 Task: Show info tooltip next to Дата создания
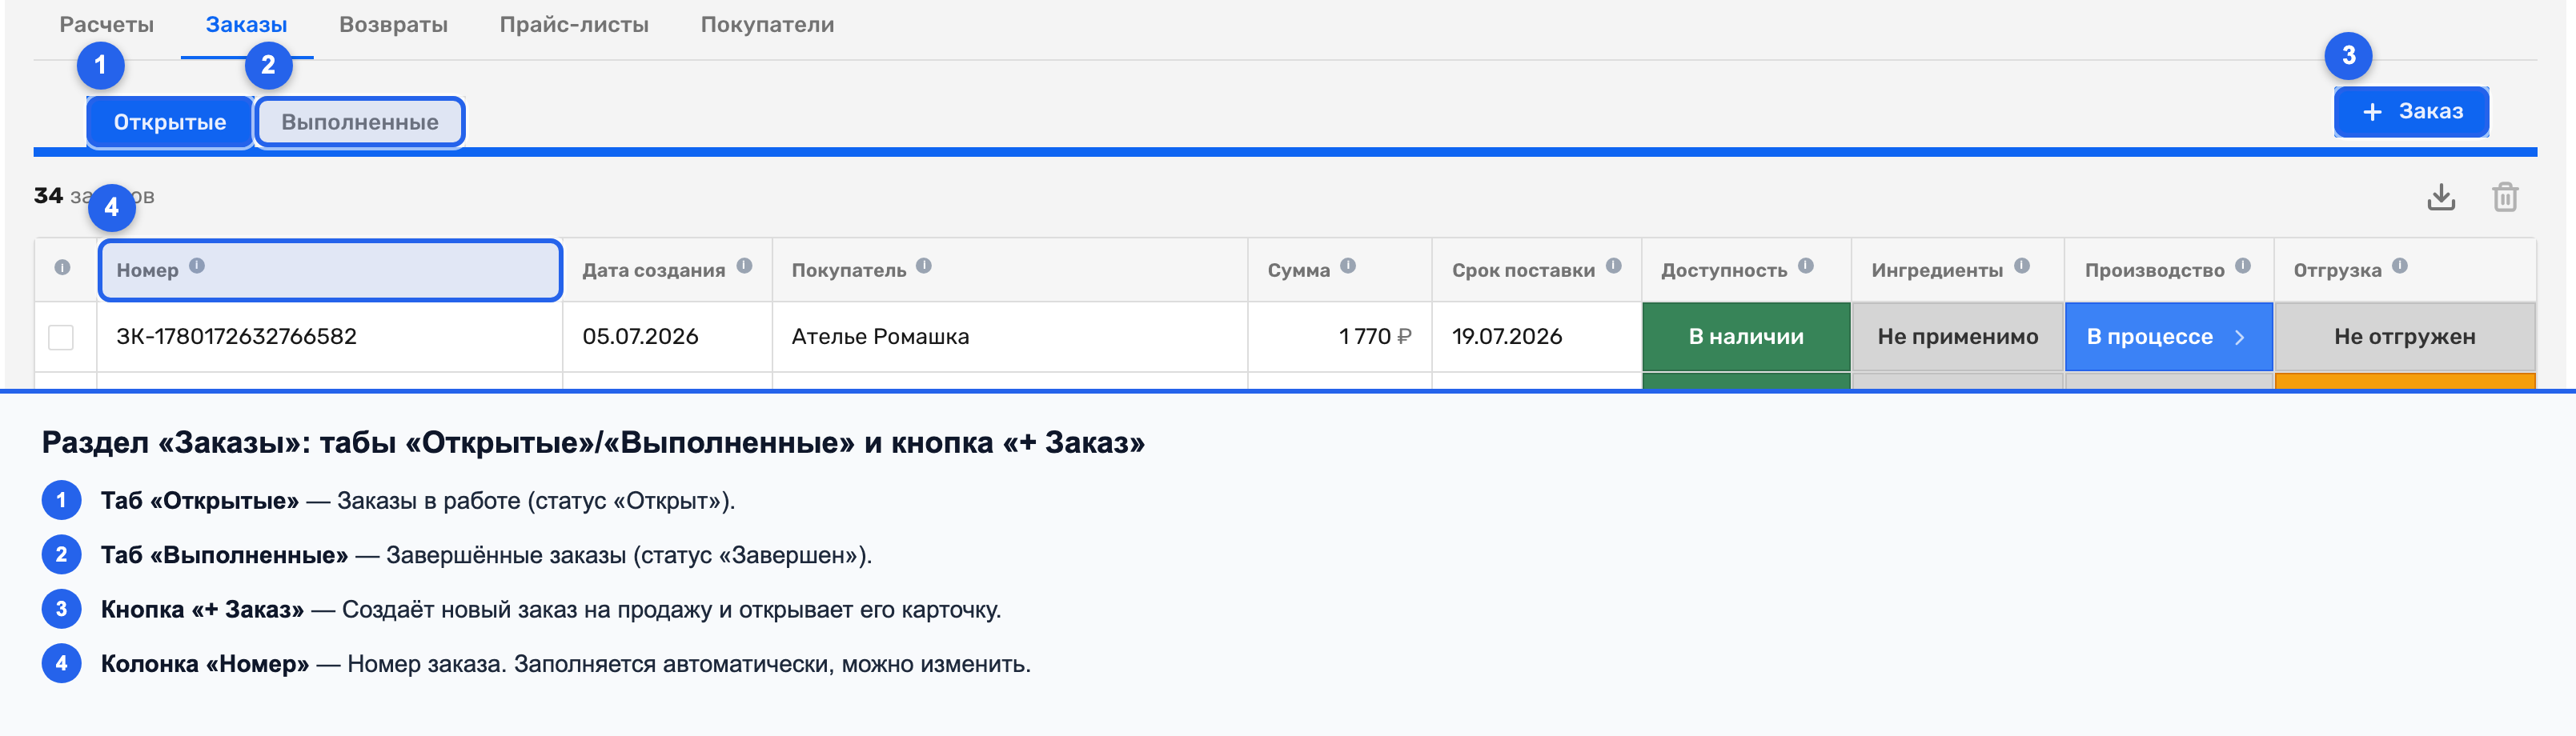click(744, 266)
